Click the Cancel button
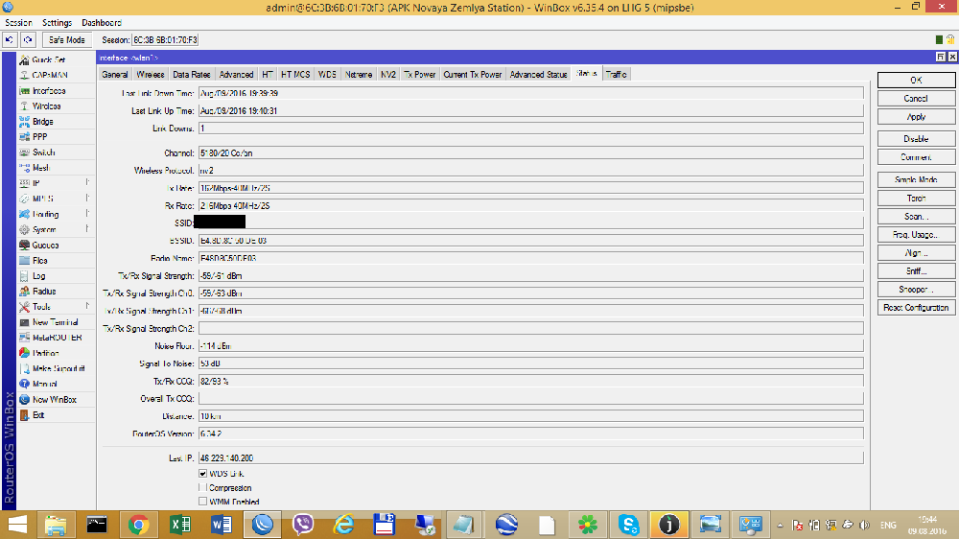This screenshot has height=539, width=959. pyautogui.click(x=916, y=99)
